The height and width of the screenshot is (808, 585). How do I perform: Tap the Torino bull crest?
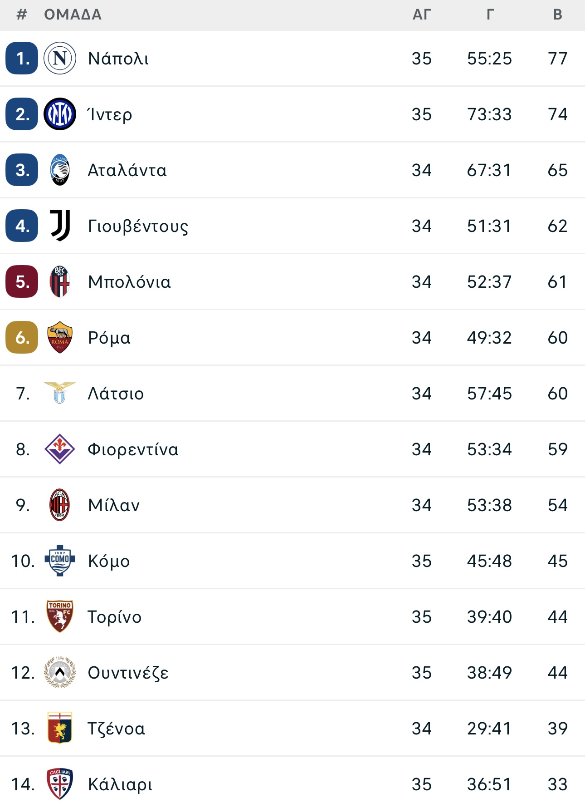60,616
